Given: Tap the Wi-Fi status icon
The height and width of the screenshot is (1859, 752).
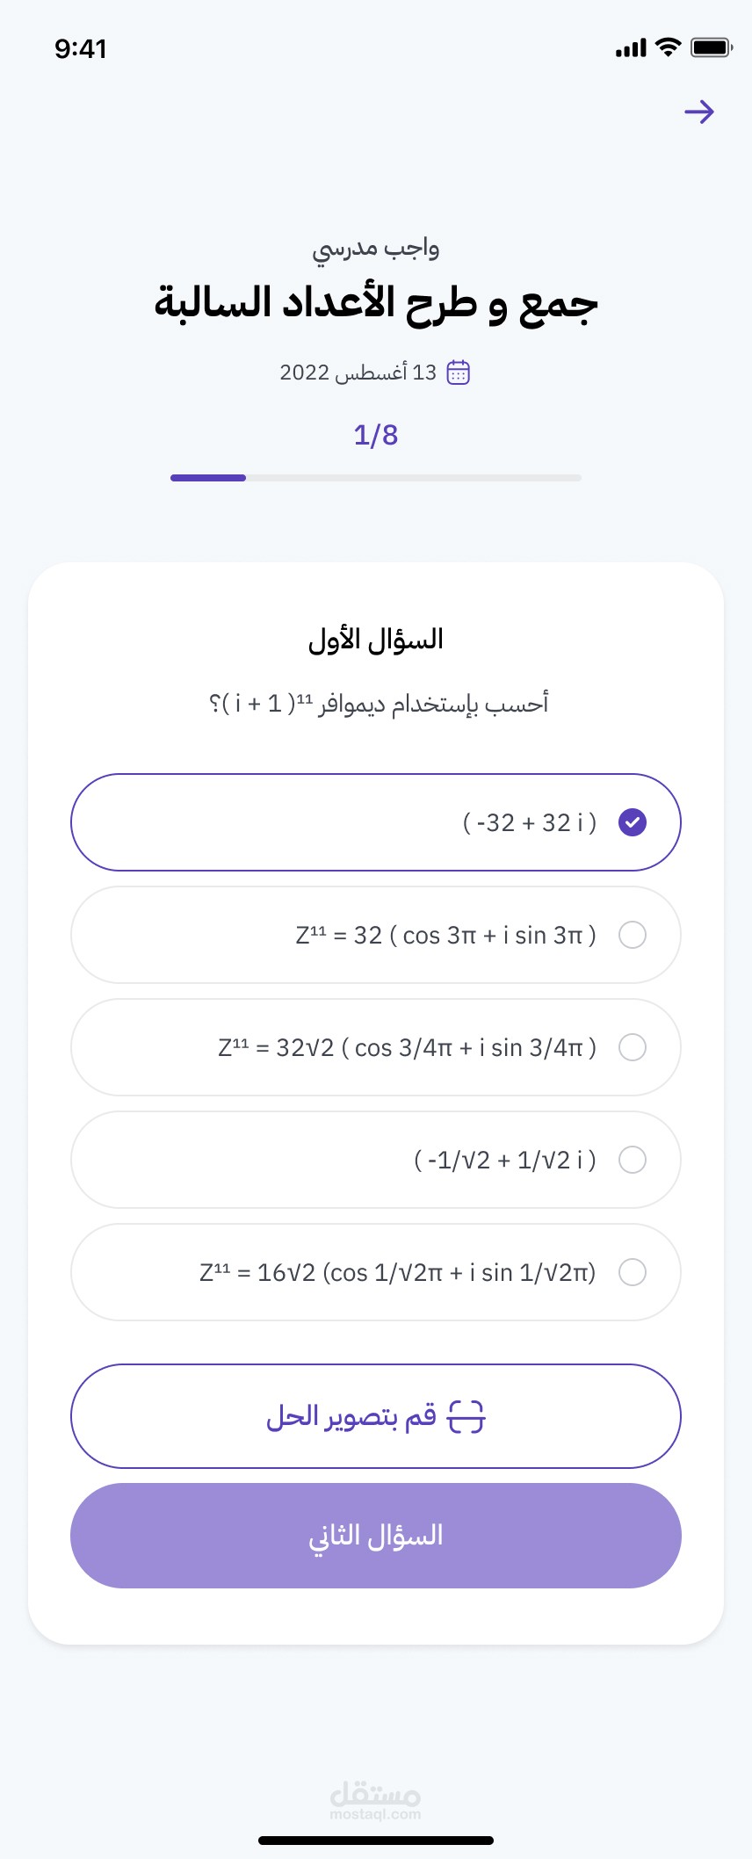Looking at the screenshot, I should click(x=669, y=47).
